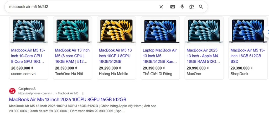Click the ShopDunk seller name
Viewport: 269px width, 115px height.
tap(239, 74)
